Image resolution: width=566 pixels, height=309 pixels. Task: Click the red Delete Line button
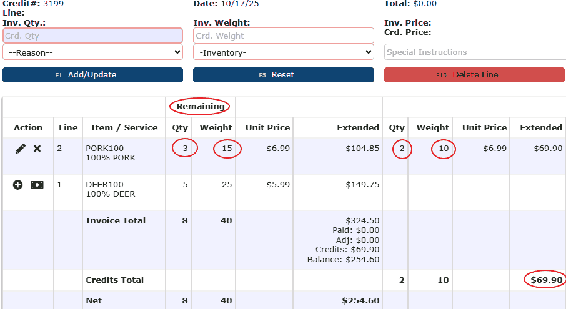point(474,75)
